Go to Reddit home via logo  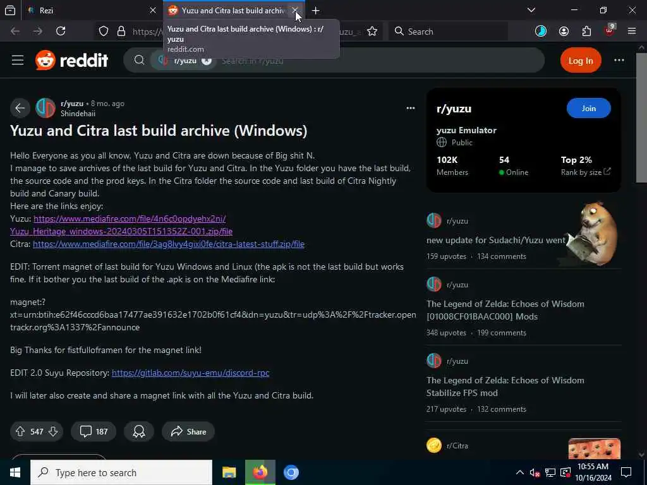[x=72, y=60]
